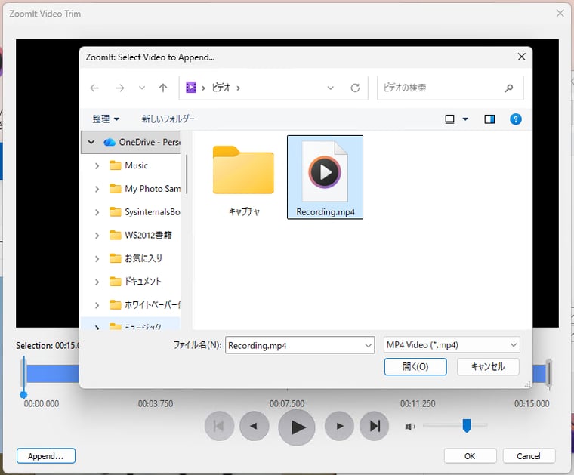Open the 整理 menu
Viewport: 574px width, 475px height.
[106, 119]
